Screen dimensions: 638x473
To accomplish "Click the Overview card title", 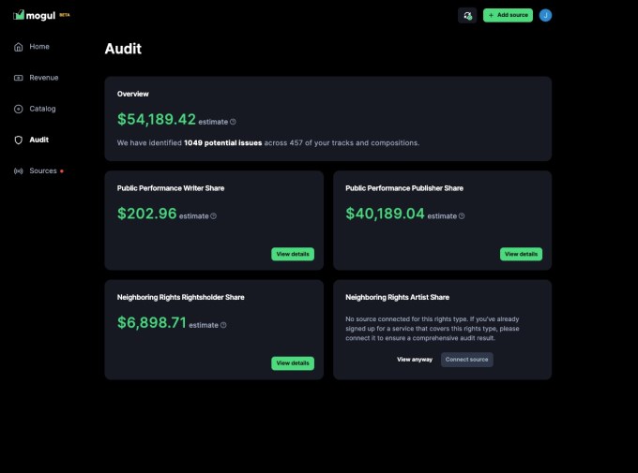I will tap(132, 94).
